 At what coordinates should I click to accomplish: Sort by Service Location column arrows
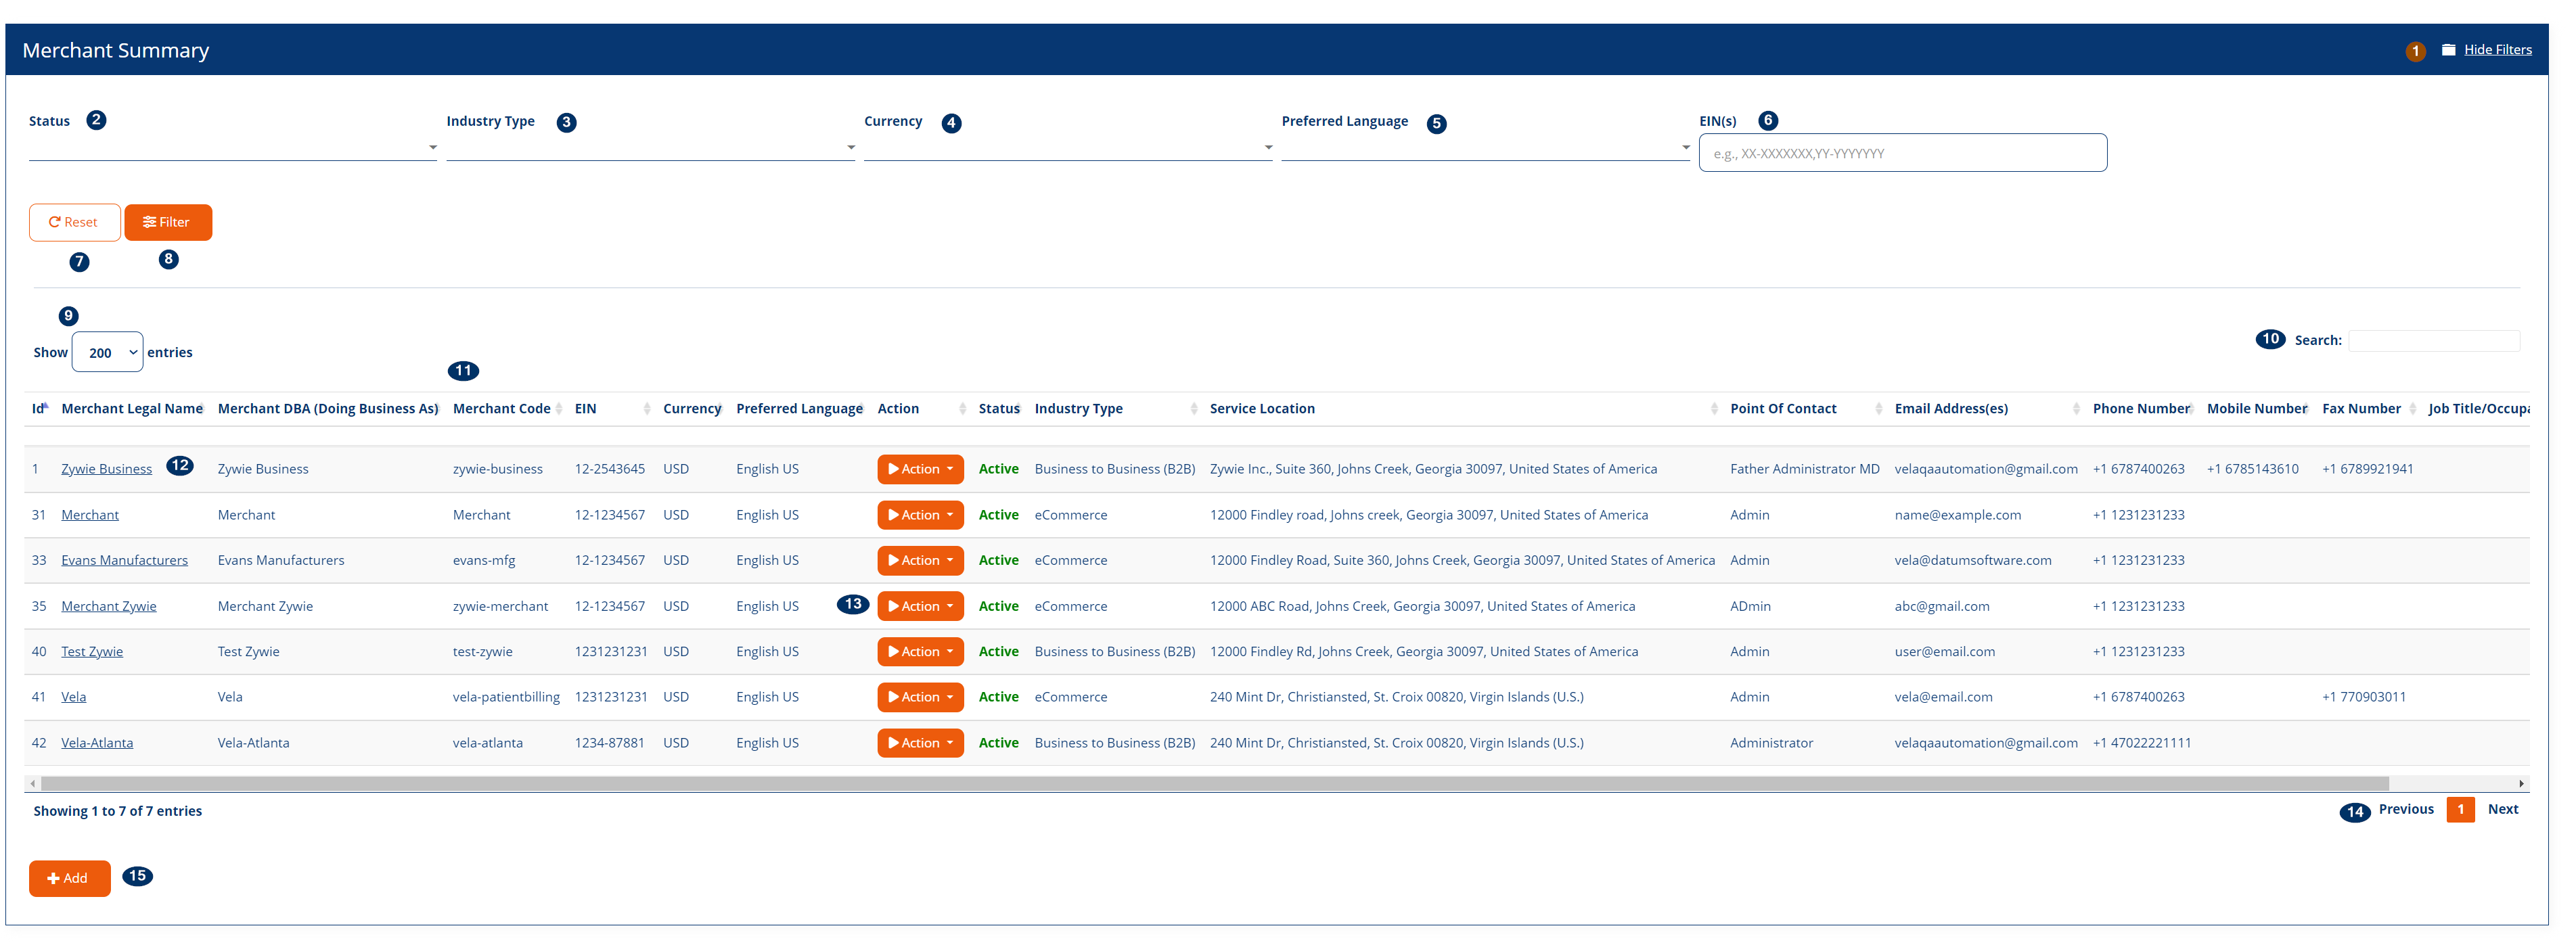1714,409
